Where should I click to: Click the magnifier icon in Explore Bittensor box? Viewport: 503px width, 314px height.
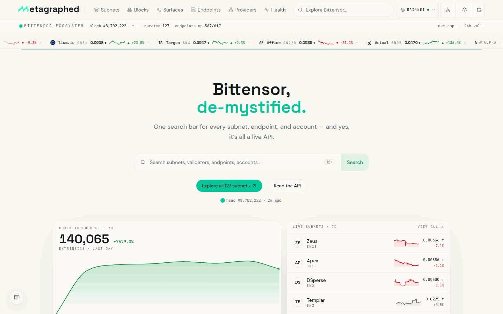pos(300,10)
